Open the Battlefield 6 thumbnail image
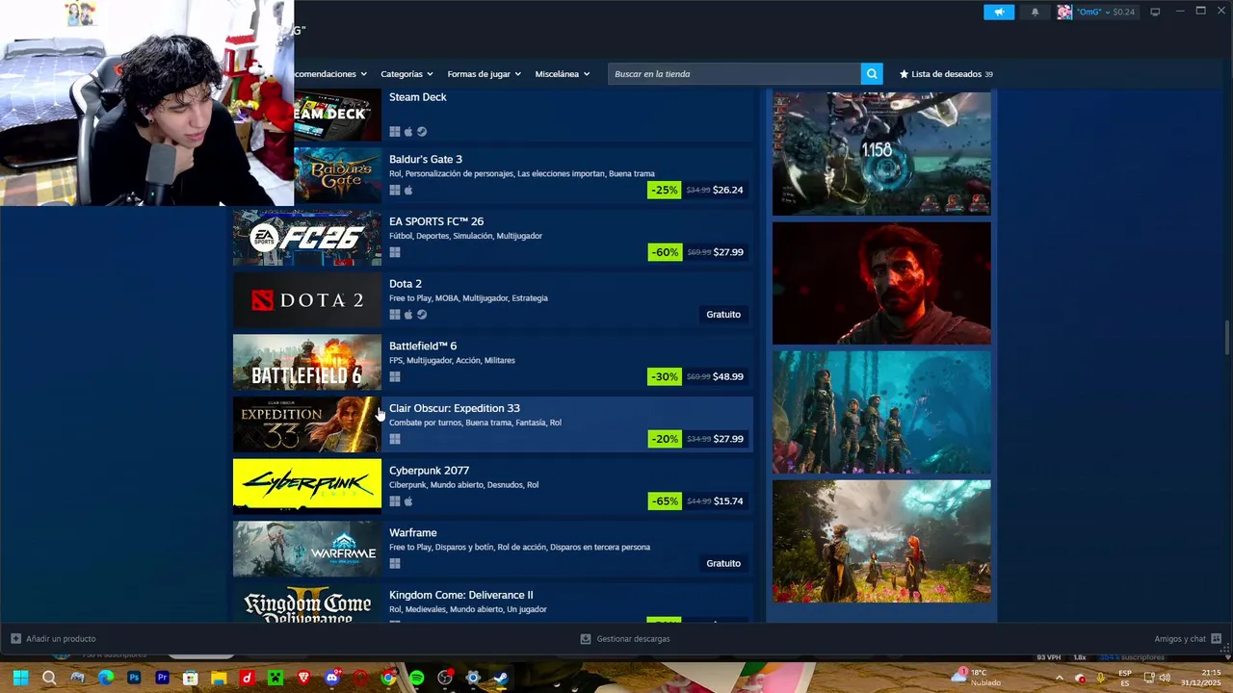Image resolution: width=1233 pixels, height=693 pixels. click(x=307, y=362)
